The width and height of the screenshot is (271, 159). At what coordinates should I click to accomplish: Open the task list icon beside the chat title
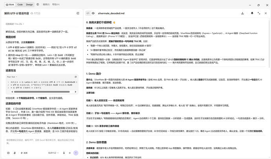tap(78, 13)
